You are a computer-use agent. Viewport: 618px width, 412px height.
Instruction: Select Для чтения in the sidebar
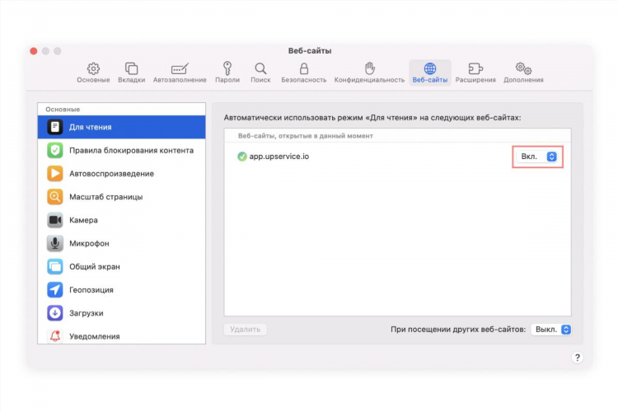click(121, 127)
